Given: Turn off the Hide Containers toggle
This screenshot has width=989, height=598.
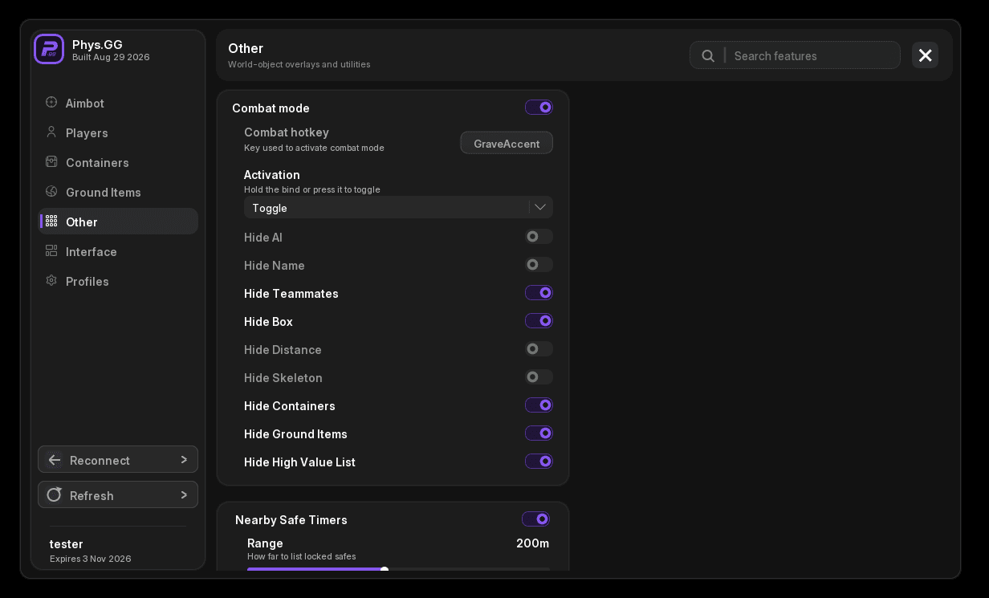Looking at the screenshot, I should (x=539, y=405).
